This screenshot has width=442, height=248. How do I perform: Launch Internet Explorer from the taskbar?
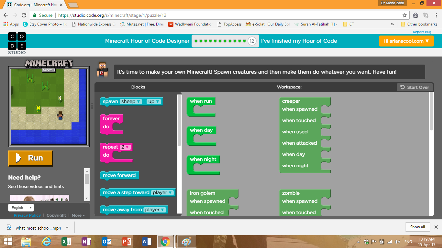(46, 242)
